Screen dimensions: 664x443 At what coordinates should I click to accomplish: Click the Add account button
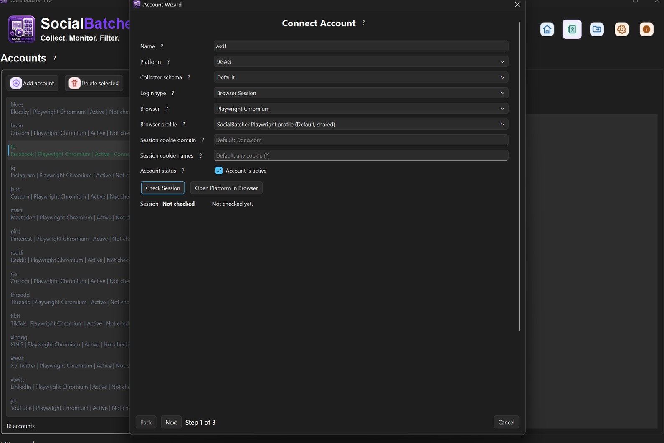(x=33, y=83)
